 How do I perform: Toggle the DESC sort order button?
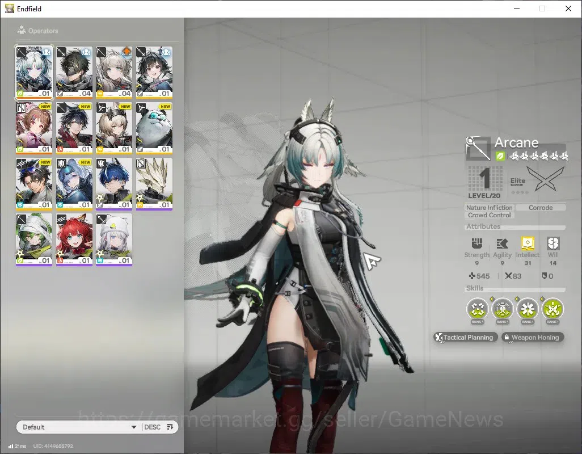coord(159,427)
